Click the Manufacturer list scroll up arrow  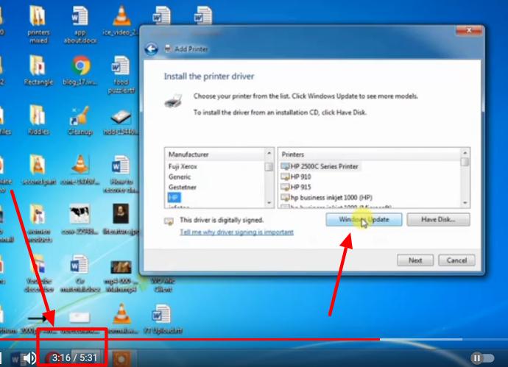269,153
